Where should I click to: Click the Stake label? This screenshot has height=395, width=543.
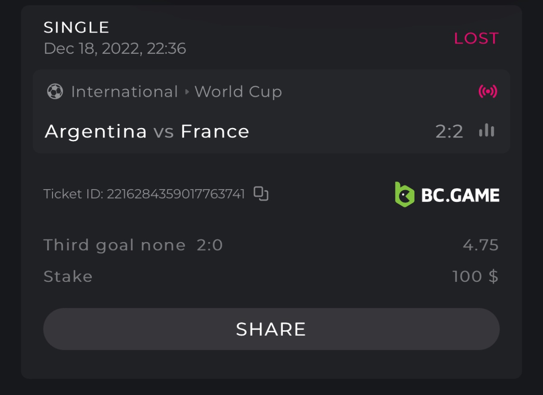point(68,276)
